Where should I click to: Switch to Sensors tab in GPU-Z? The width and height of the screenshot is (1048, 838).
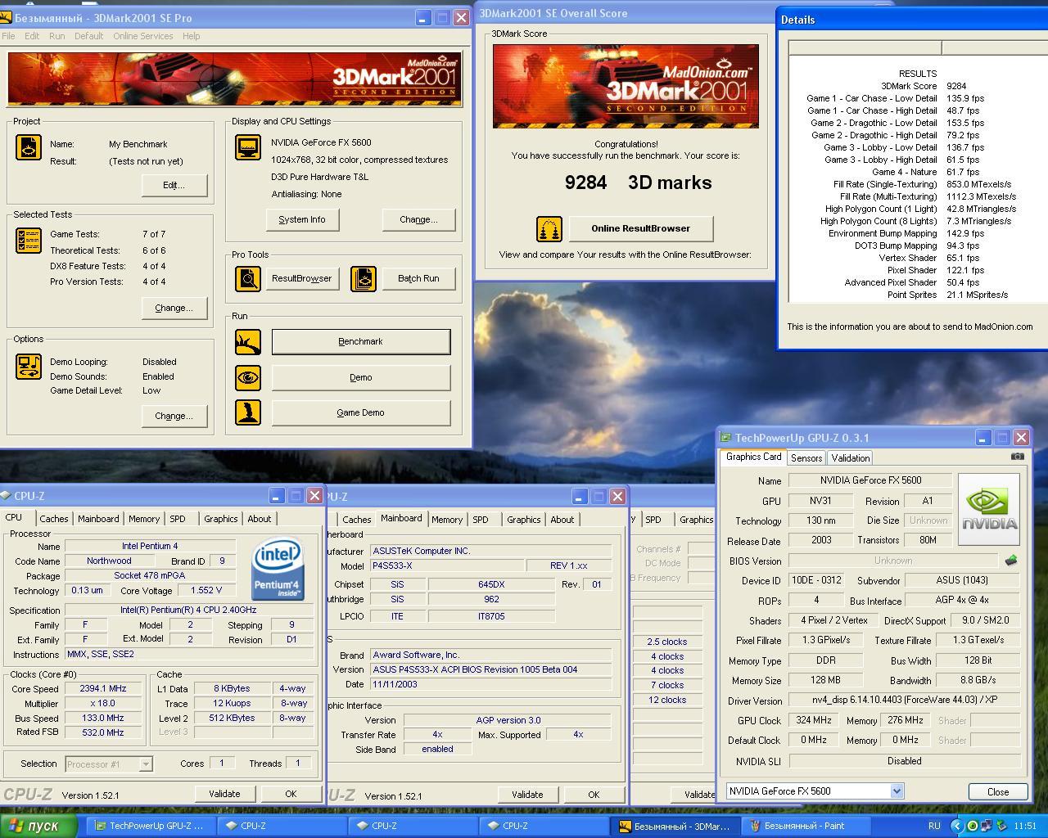coord(806,458)
